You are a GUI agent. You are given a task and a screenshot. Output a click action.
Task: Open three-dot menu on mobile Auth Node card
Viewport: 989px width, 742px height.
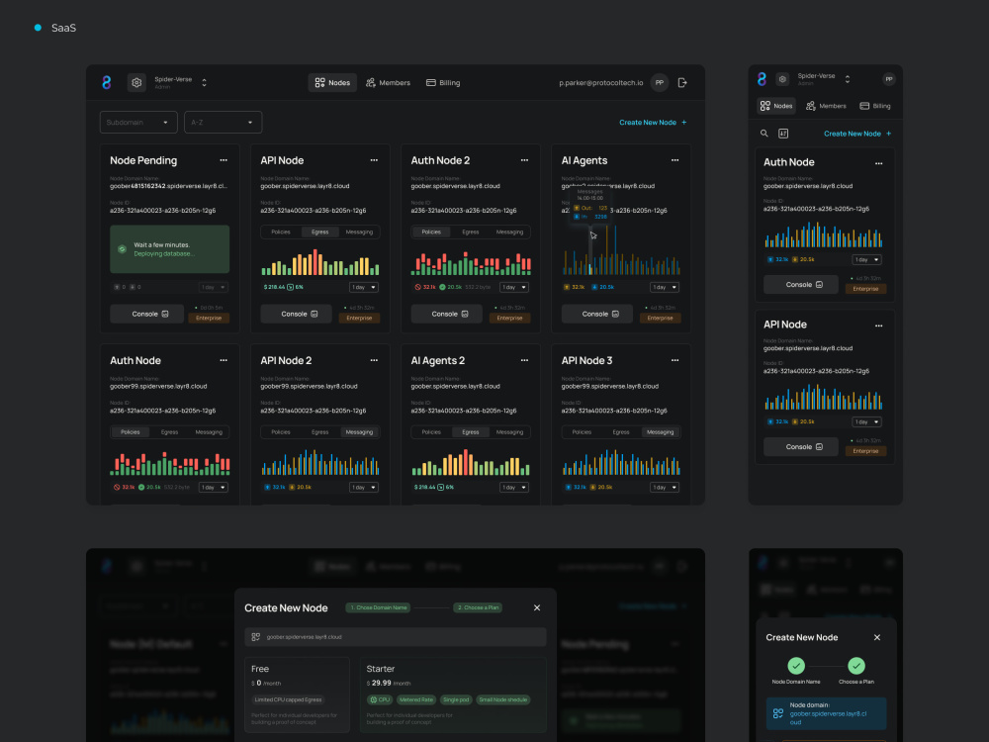tap(878, 163)
